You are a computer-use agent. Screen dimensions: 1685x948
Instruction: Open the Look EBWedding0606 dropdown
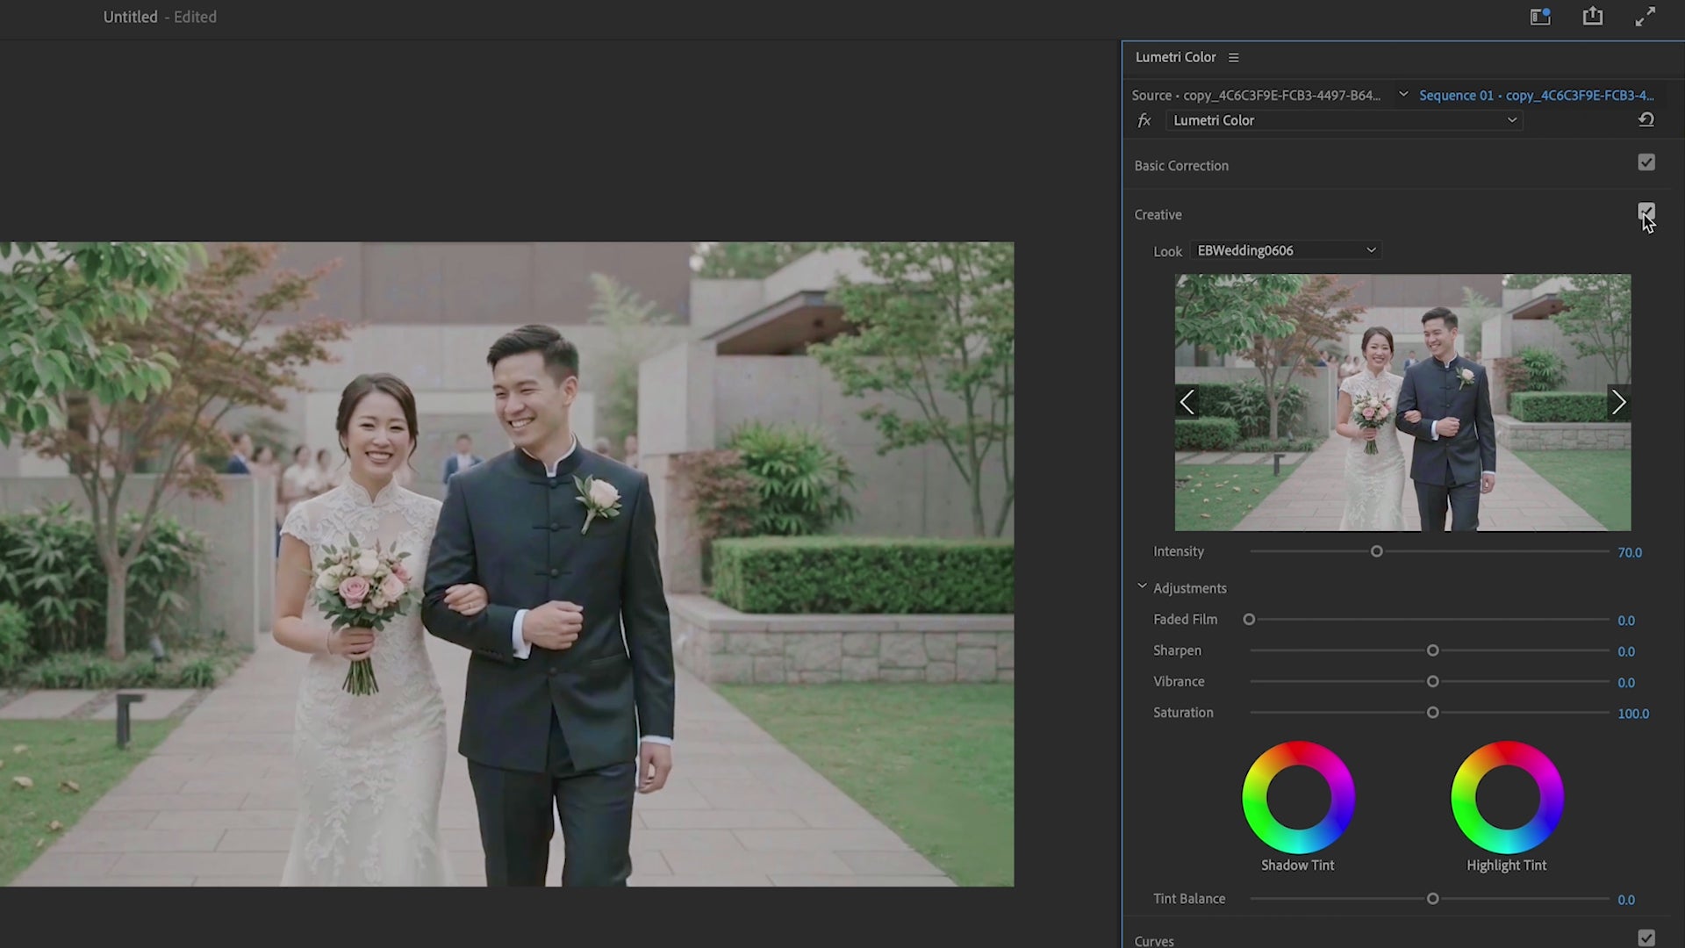click(1286, 251)
